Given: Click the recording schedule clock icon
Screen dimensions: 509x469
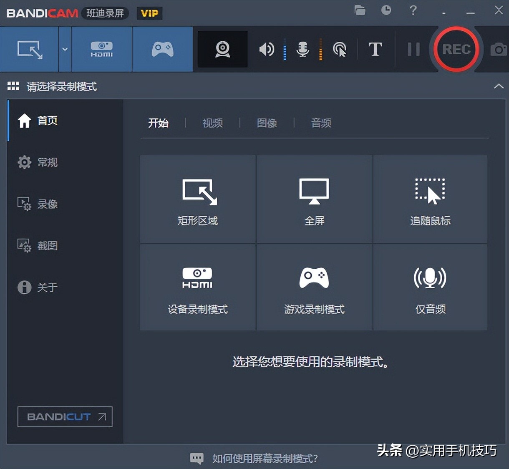Looking at the screenshot, I should (x=386, y=10).
